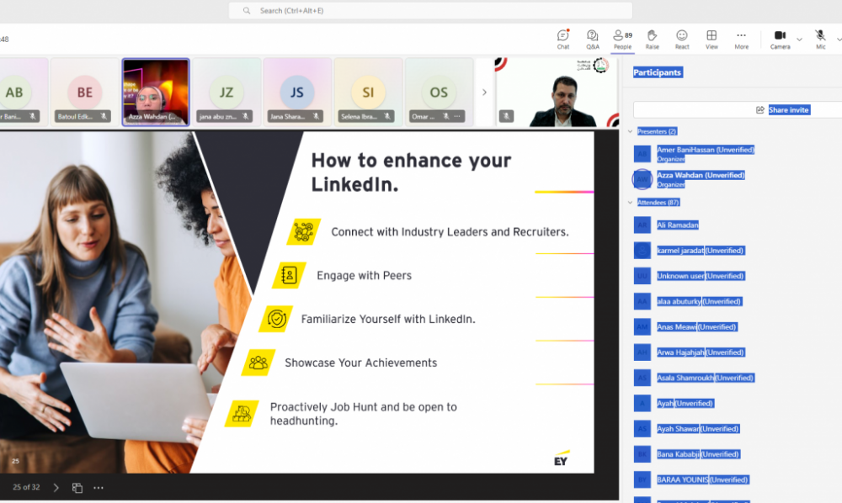
Task: Open the More actions menu
Action: tap(741, 39)
